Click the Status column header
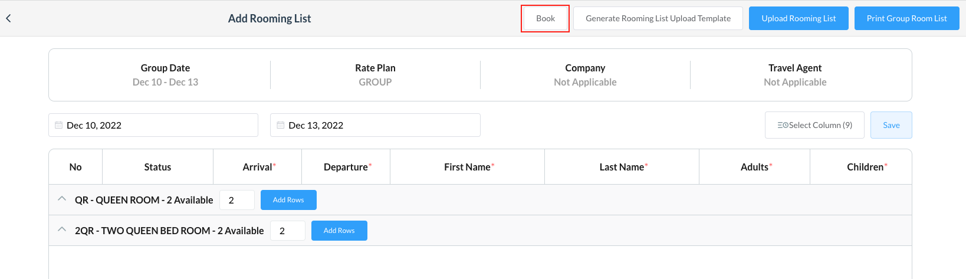 157,167
